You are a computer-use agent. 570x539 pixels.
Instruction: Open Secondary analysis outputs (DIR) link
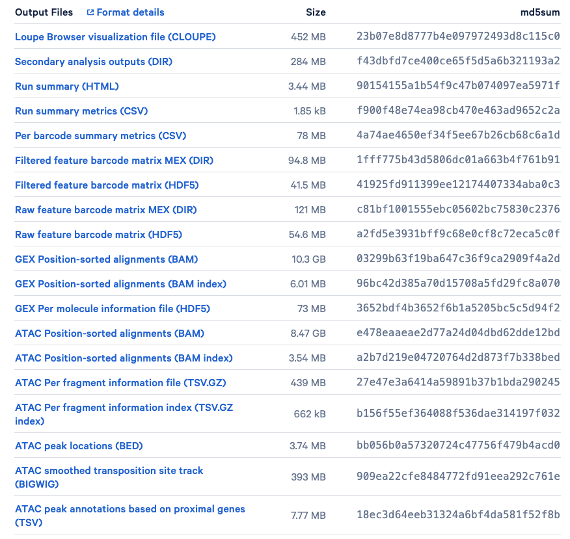tap(94, 62)
